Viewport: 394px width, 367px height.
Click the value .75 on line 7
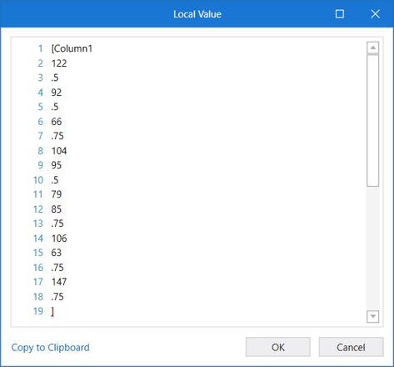(57, 136)
